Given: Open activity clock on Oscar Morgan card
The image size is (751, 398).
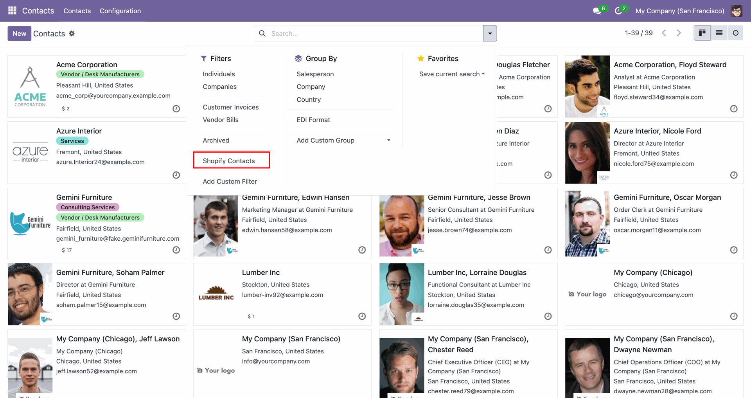Looking at the screenshot, I should click(x=734, y=250).
